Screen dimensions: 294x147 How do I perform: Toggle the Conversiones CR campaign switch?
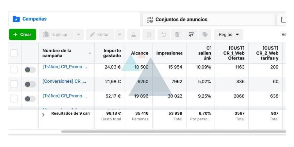(30, 84)
